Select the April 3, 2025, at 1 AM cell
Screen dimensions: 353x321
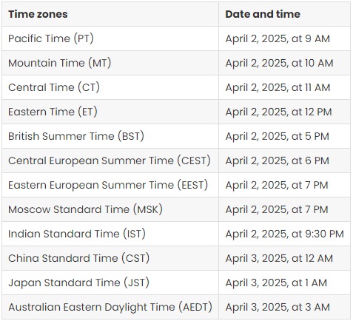tap(284, 283)
